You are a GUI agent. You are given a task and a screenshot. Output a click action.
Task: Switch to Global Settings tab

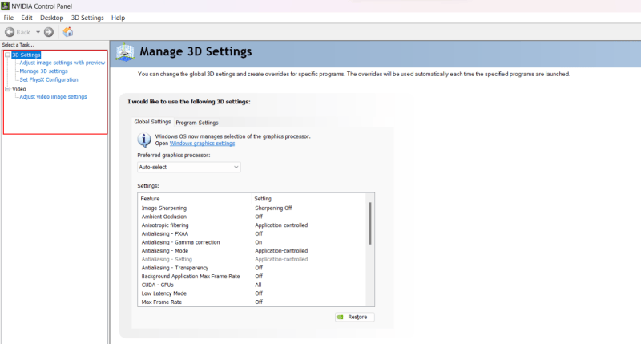click(x=152, y=122)
